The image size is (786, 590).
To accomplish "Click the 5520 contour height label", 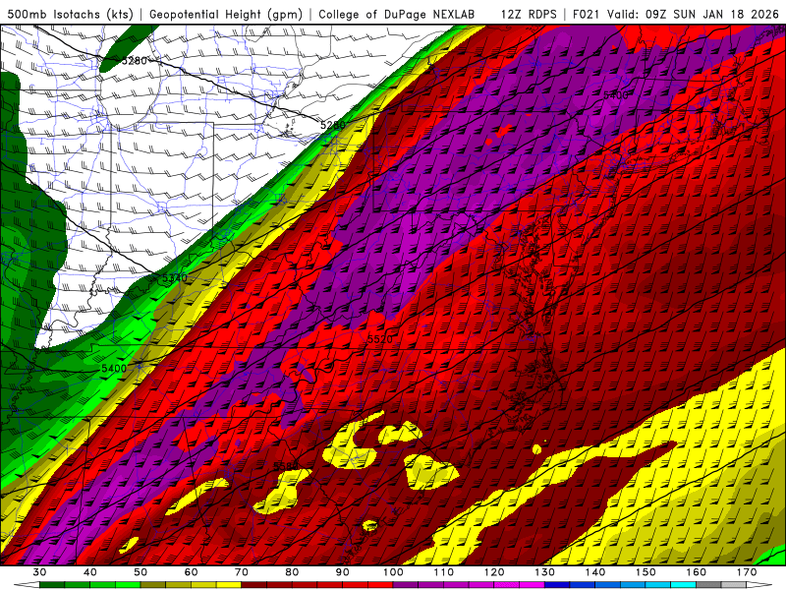I will point(380,339).
